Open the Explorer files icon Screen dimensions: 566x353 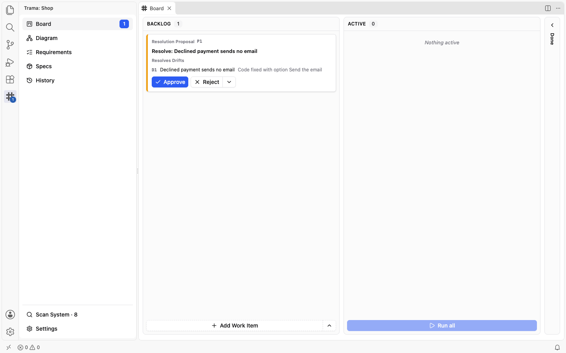10,10
